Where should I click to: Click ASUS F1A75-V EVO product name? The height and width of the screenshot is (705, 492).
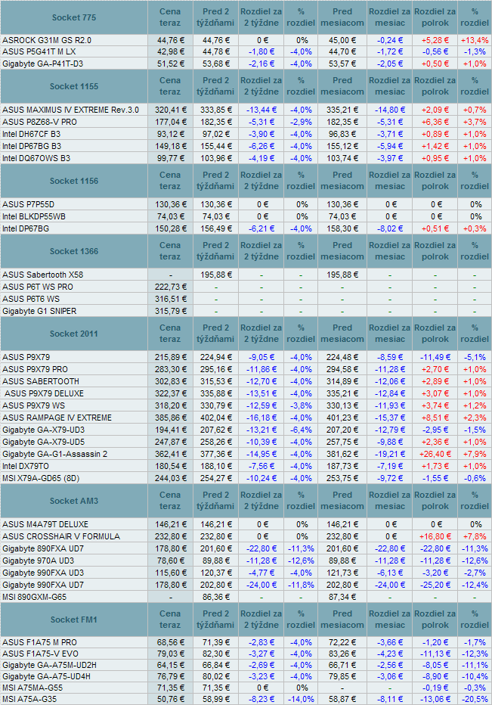click(x=41, y=654)
